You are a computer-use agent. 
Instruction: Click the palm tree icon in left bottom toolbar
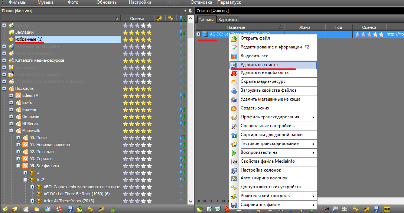click(x=112, y=209)
